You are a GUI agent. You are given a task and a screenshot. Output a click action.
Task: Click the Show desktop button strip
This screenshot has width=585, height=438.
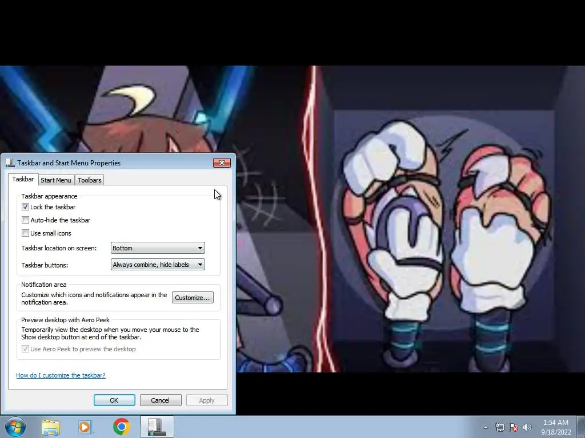click(x=580, y=427)
